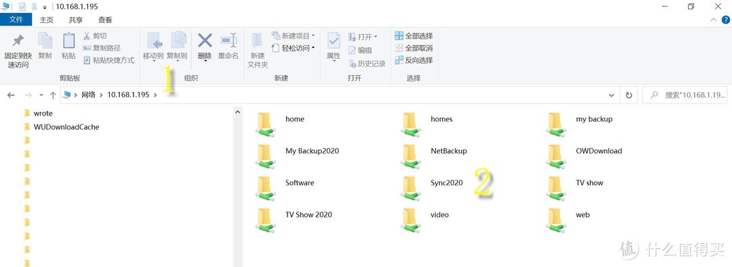Open the Easy Access (轻松访问) dropdown
This screenshot has width=732, height=267.
coord(293,48)
